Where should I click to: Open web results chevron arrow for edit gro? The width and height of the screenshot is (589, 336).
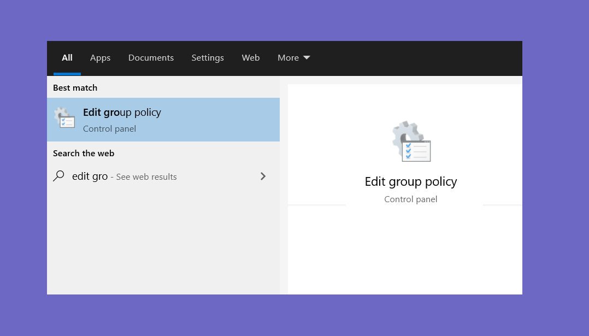[x=263, y=176]
